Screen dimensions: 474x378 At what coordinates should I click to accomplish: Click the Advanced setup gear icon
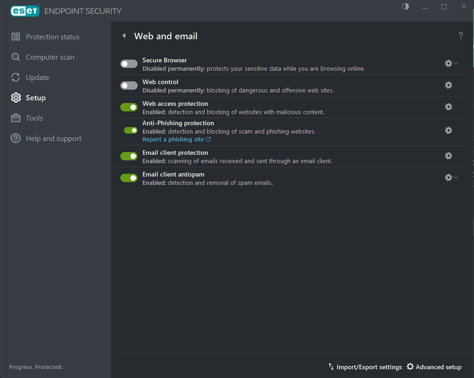tap(410, 366)
